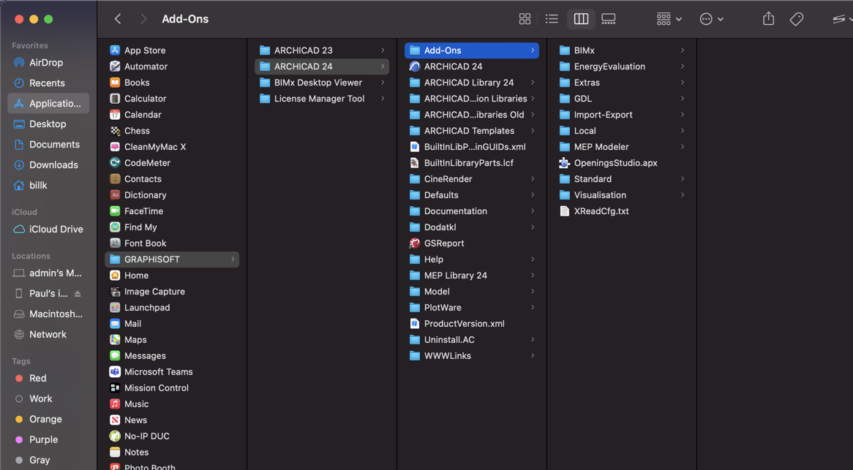Select the BuiltInLibraryParts.lcf file
This screenshot has width=853, height=470.
click(x=472, y=163)
